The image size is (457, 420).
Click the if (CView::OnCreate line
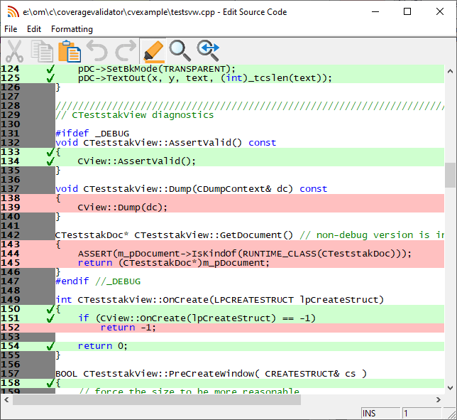coord(197,318)
